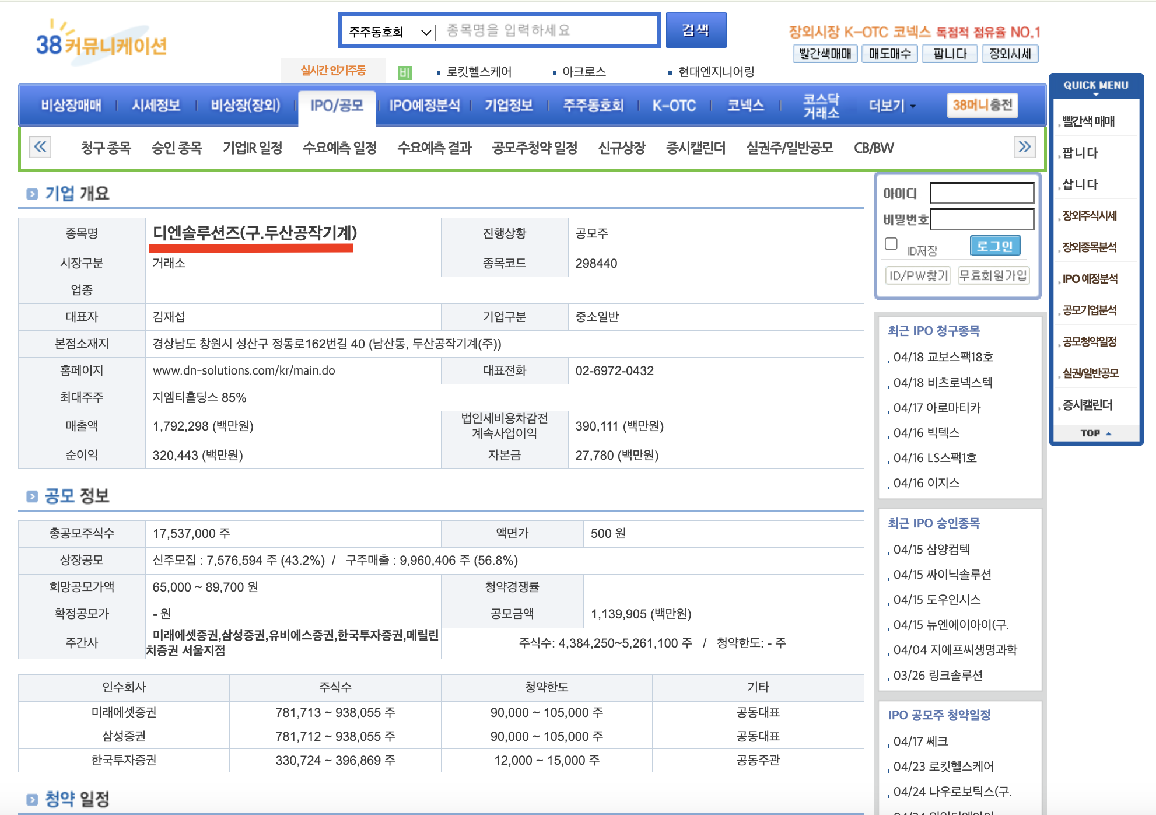Expand the 더보기 menu dropdown
The width and height of the screenshot is (1156, 815).
coord(892,106)
